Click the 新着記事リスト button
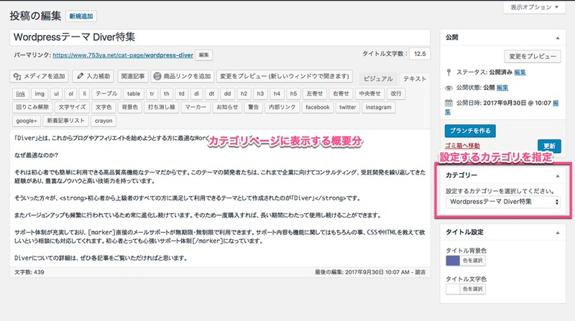This screenshot has width=575, height=321. [x=65, y=121]
